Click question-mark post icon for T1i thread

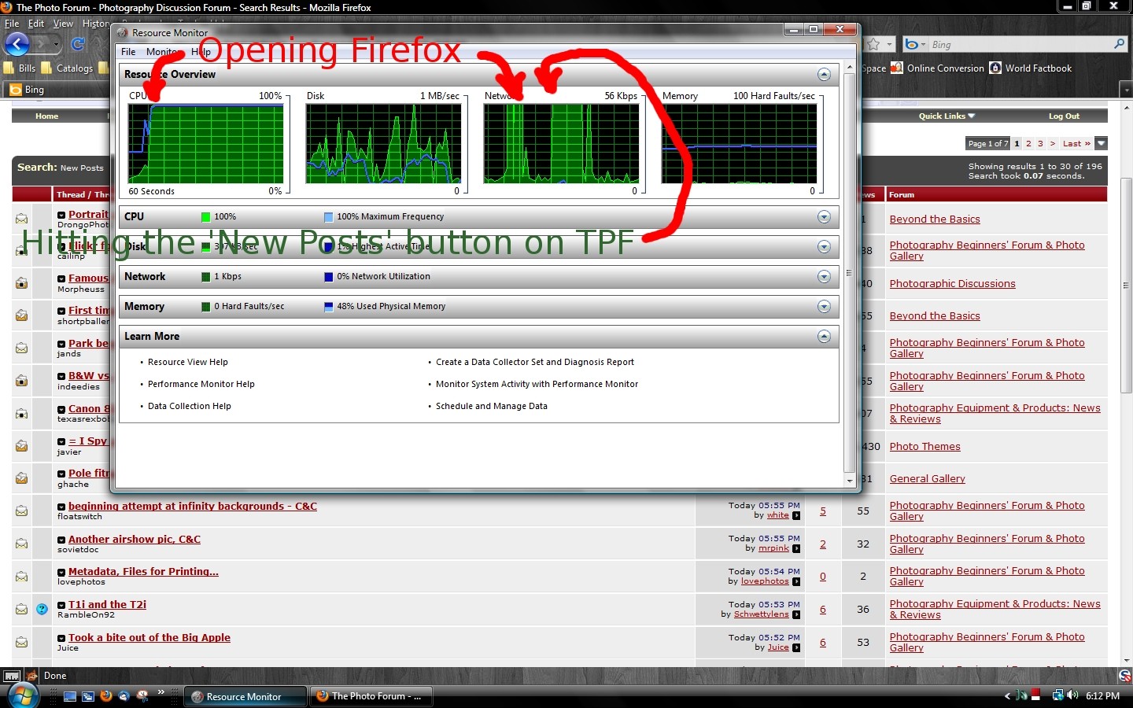pyautogui.click(x=42, y=609)
